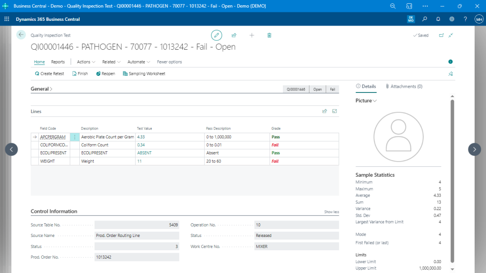Expand the Actions dropdown menu
Viewport: 486px width, 273px height.
pos(86,62)
